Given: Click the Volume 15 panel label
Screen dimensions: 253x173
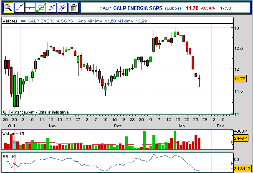Looking at the screenshot, I should pos(13,134).
